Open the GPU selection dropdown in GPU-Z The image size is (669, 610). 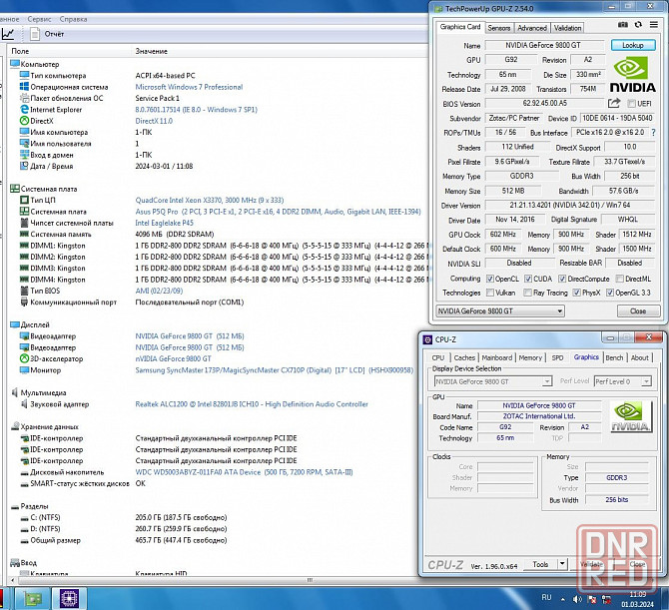pos(500,310)
